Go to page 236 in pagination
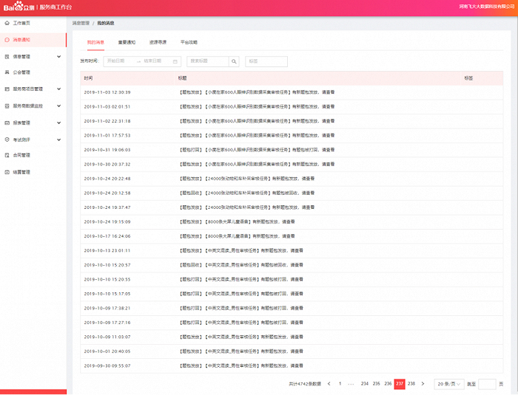Viewport: 518px width, 395px height. (x=388, y=384)
